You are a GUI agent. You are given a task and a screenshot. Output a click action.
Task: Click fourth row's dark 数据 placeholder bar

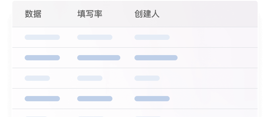42,99
